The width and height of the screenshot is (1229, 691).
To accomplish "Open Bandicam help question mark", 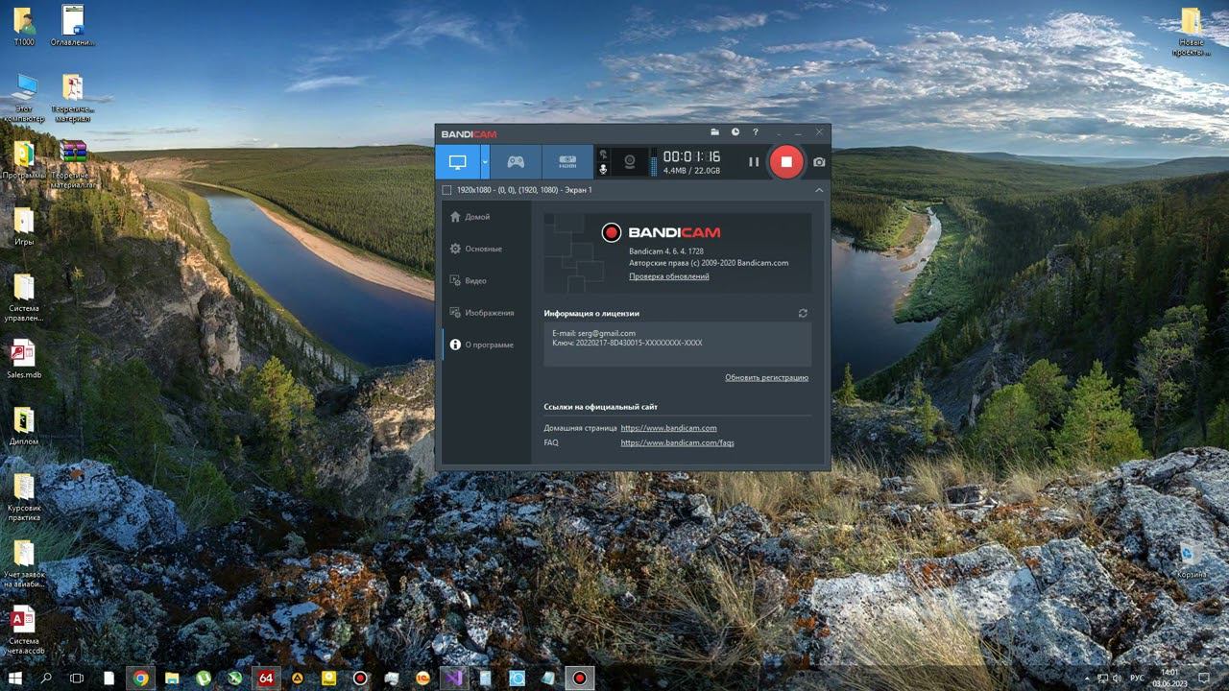I will pos(756,132).
